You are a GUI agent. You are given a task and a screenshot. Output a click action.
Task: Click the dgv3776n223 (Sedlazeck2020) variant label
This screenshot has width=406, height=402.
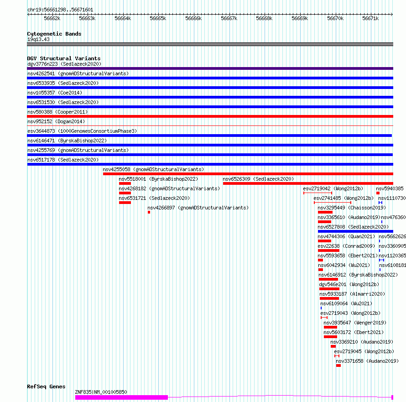pos(64,64)
